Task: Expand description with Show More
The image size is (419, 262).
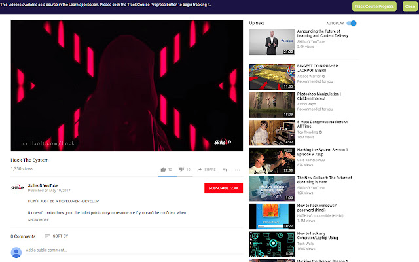Action: [39, 220]
